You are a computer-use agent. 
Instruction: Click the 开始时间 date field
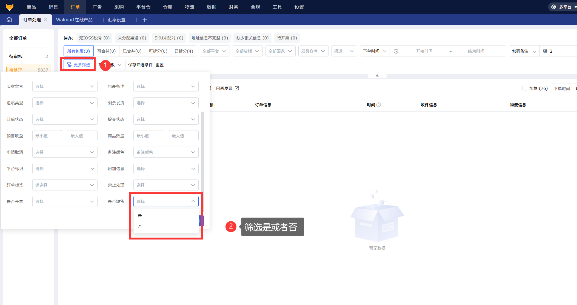pyautogui.click(x=424, y=51)
